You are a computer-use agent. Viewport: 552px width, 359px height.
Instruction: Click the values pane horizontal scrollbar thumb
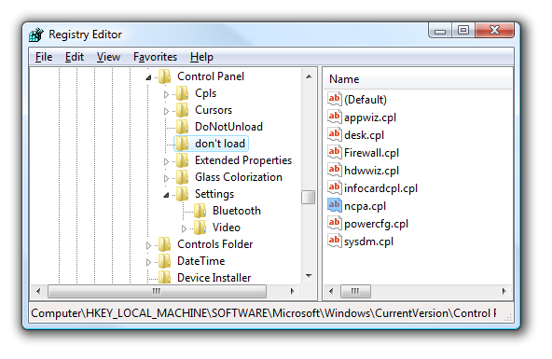tap(355, 292)
